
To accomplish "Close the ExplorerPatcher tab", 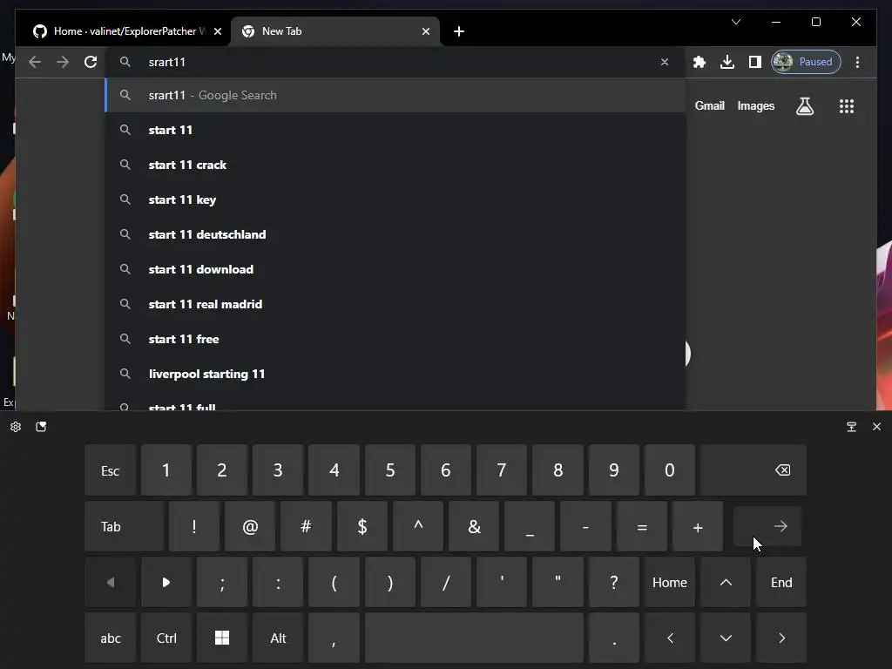I will (217, 31).
